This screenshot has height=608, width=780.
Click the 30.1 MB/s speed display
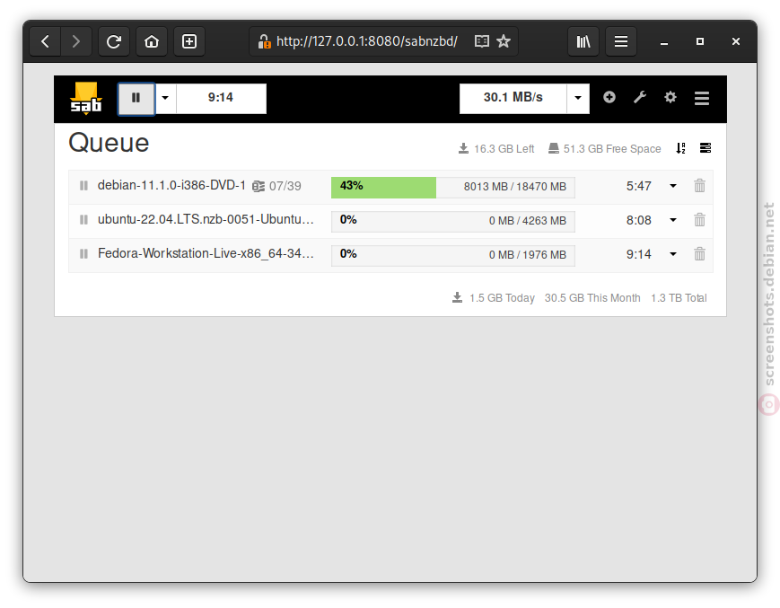(x=513, y=98)
